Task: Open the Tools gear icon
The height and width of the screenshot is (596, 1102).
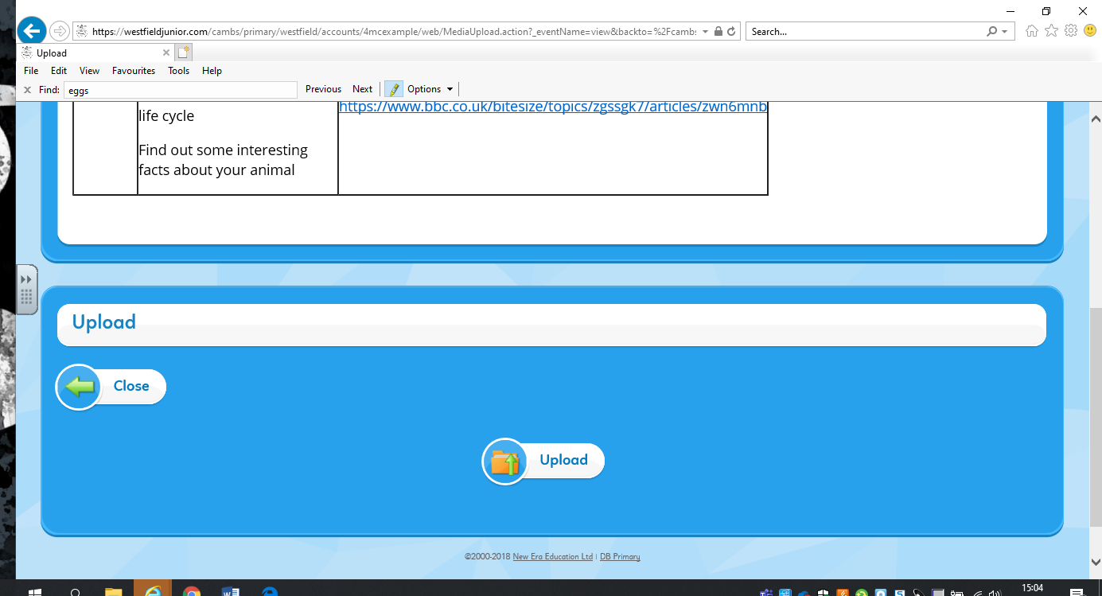Action: coord(1071,31)
